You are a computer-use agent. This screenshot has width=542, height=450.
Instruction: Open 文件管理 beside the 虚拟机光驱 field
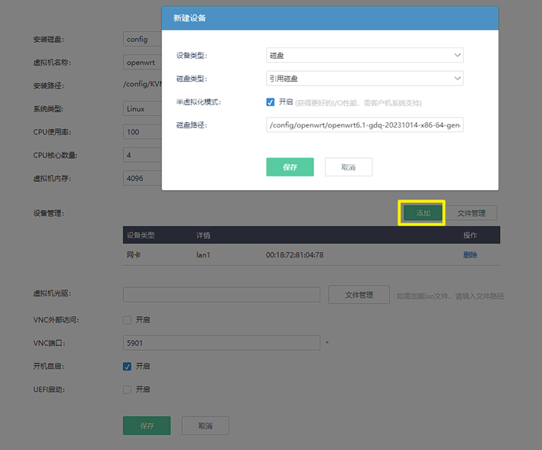[359, 295]
